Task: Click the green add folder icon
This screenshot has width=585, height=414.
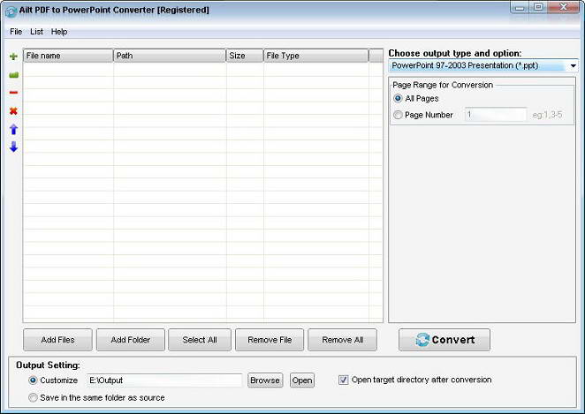Action: (13, 75)
